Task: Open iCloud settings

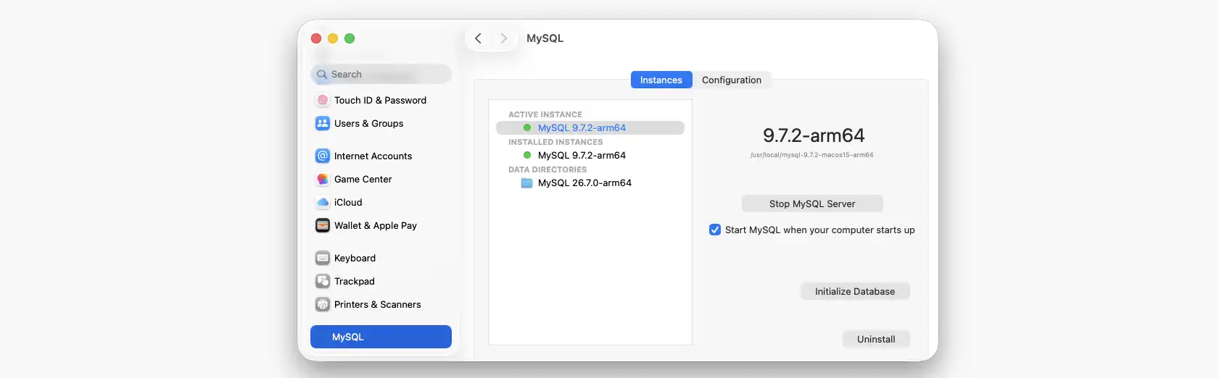Action: tap(381, 203)
